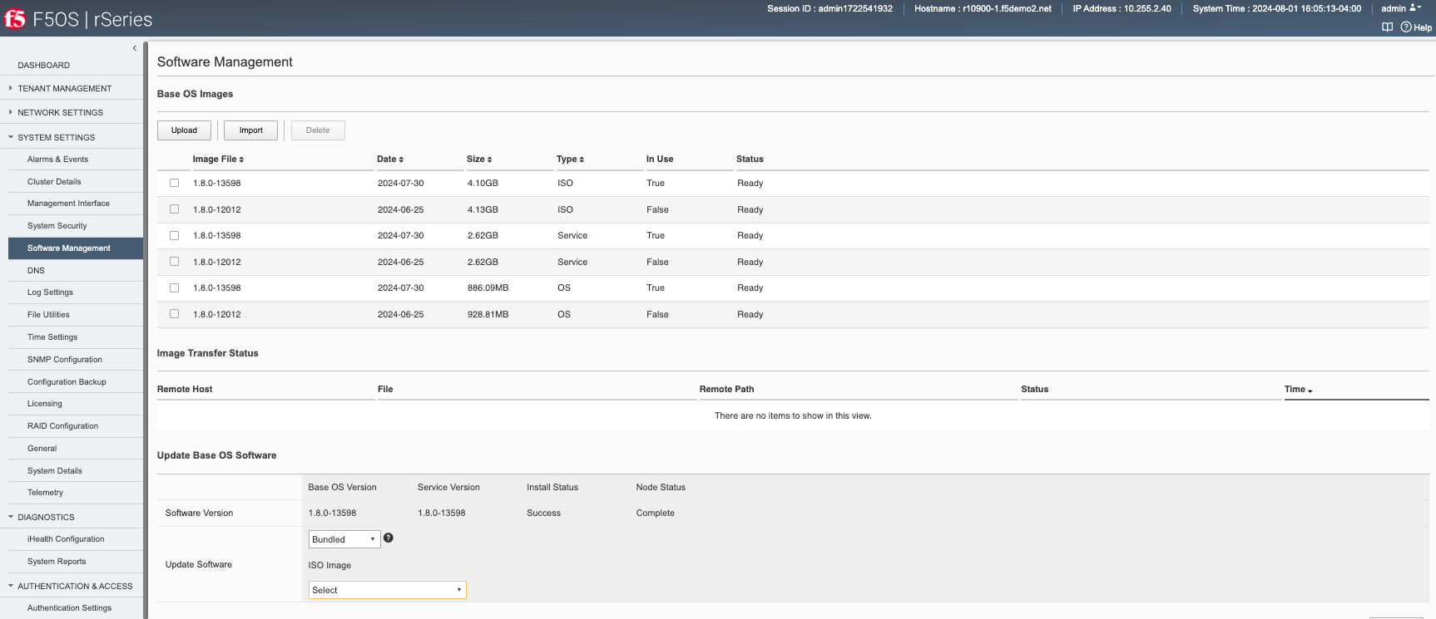1436x619 pixels.
Task: Check the 1.8.0-13598 OS 886.09MB row
Action: pos(174,287)
